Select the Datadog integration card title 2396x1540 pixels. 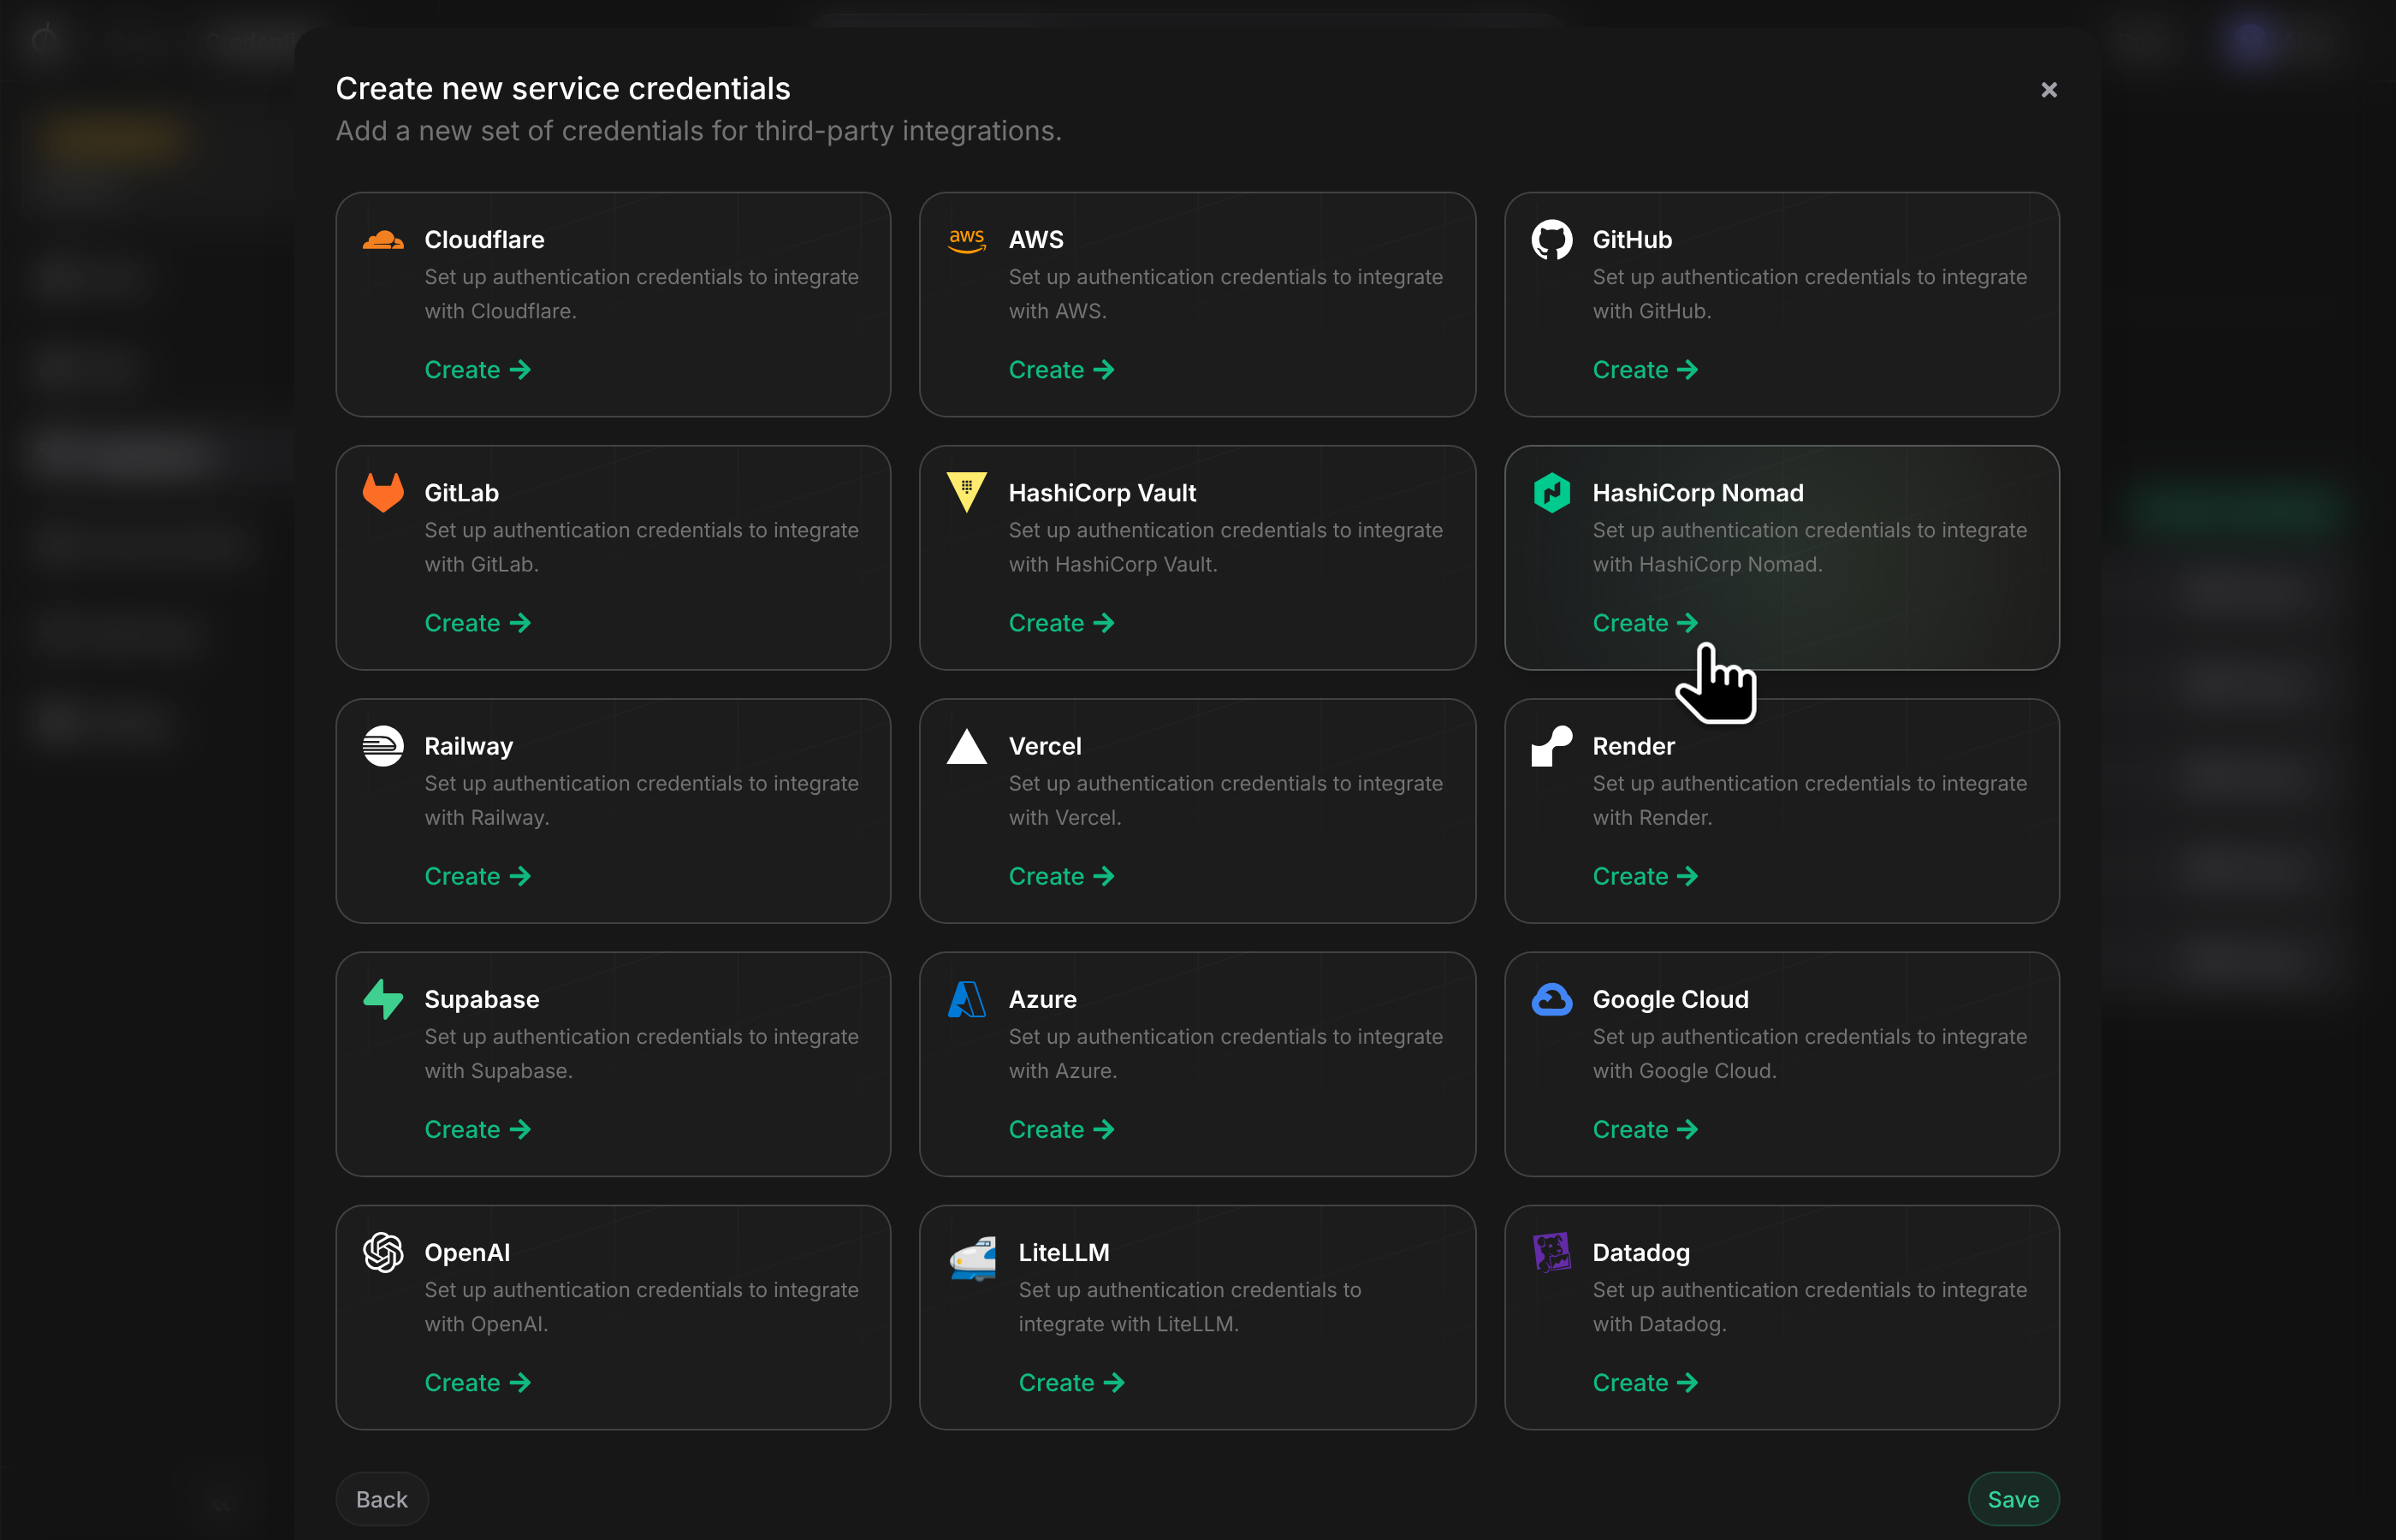(1641, 1252)
